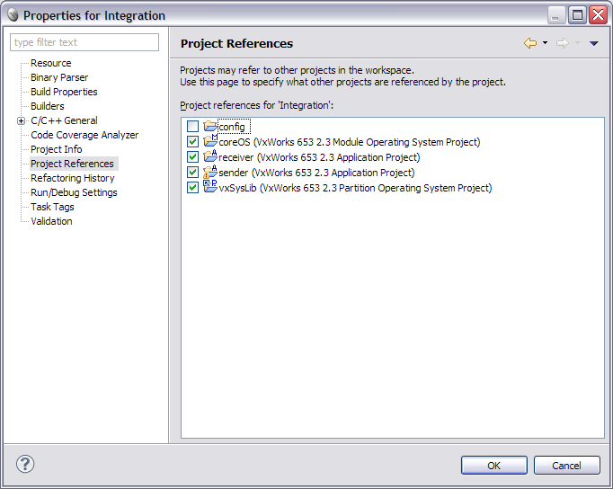Expand the C/C++ General tree node
Screen dimensions: 613x489
(21, 120)
